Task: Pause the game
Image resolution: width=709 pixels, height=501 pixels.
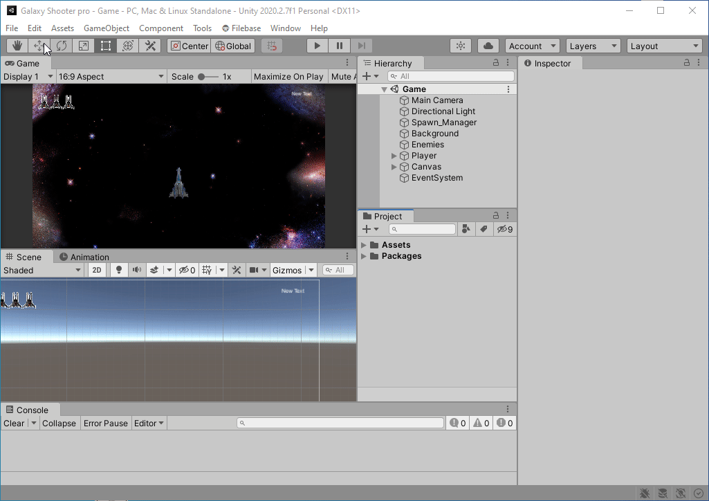Action: tap(339, 46)
